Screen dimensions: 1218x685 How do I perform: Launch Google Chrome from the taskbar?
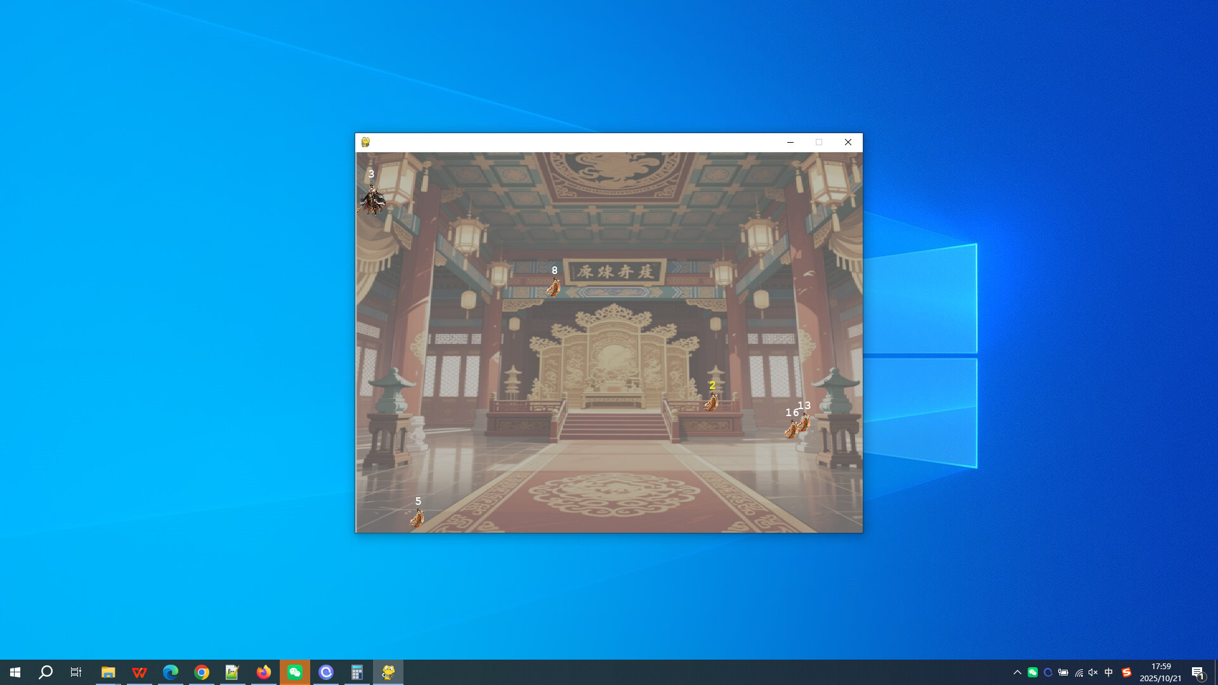click(201, 672)
